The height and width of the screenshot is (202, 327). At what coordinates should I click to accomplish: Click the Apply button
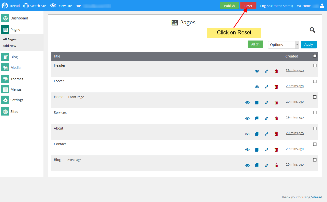pos(308,45)
